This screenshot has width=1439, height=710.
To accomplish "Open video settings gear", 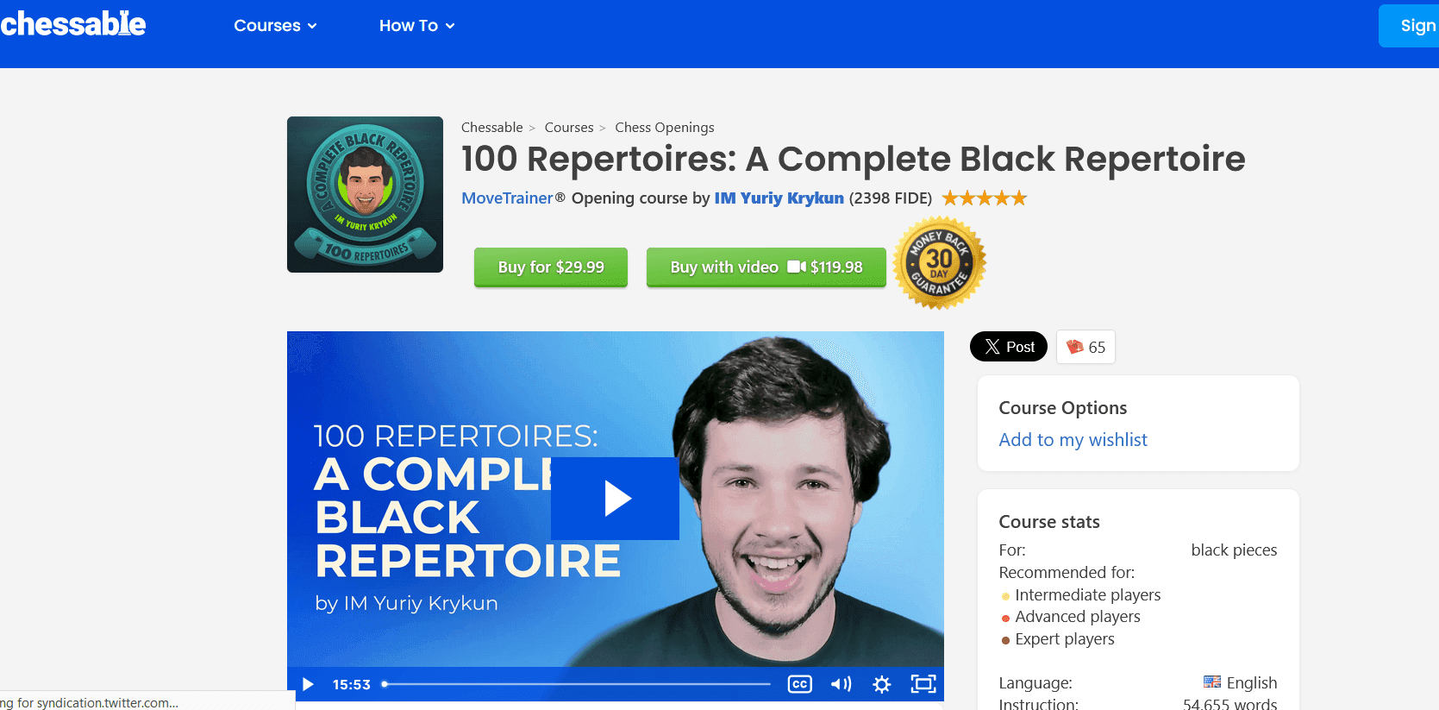I will (881, 684).
